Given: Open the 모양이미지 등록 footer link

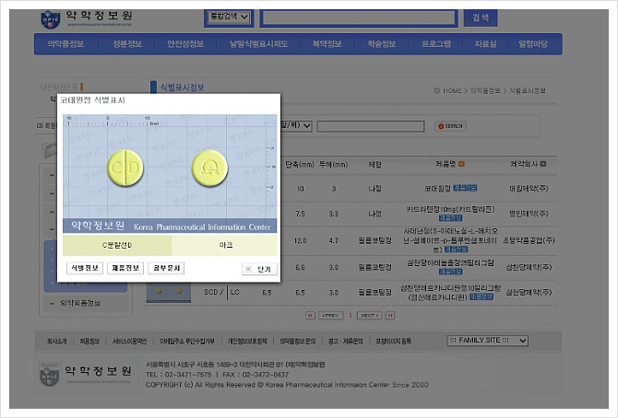Looking at the screenshot, I should coord(393,342).
